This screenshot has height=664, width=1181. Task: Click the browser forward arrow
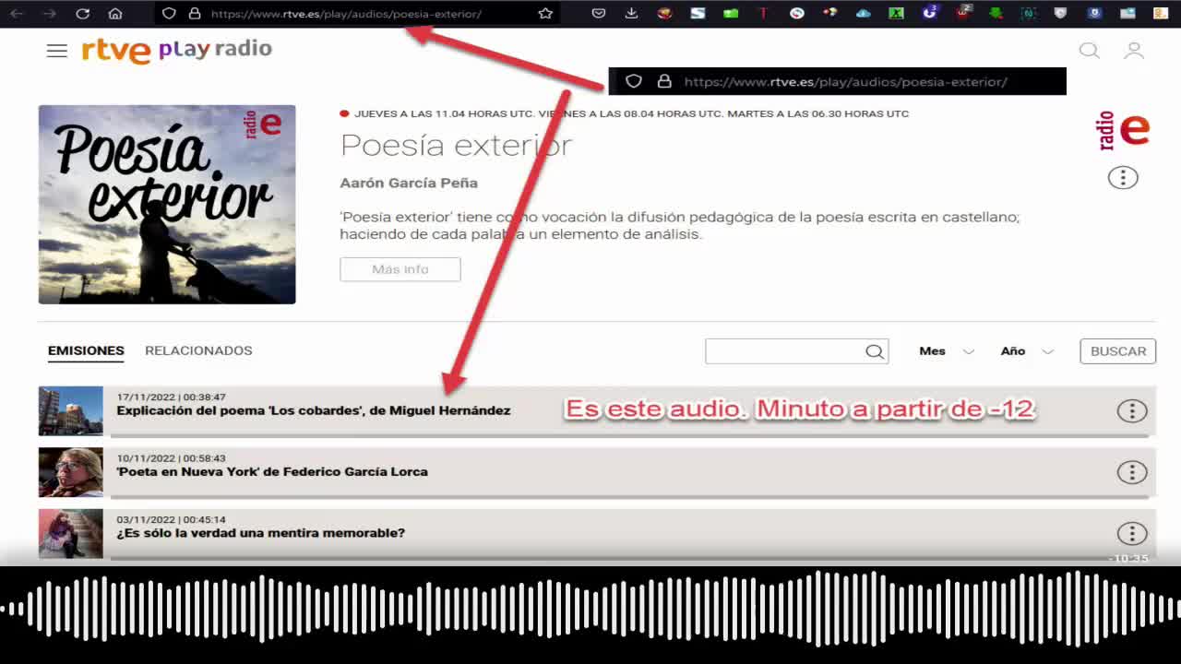50,14
